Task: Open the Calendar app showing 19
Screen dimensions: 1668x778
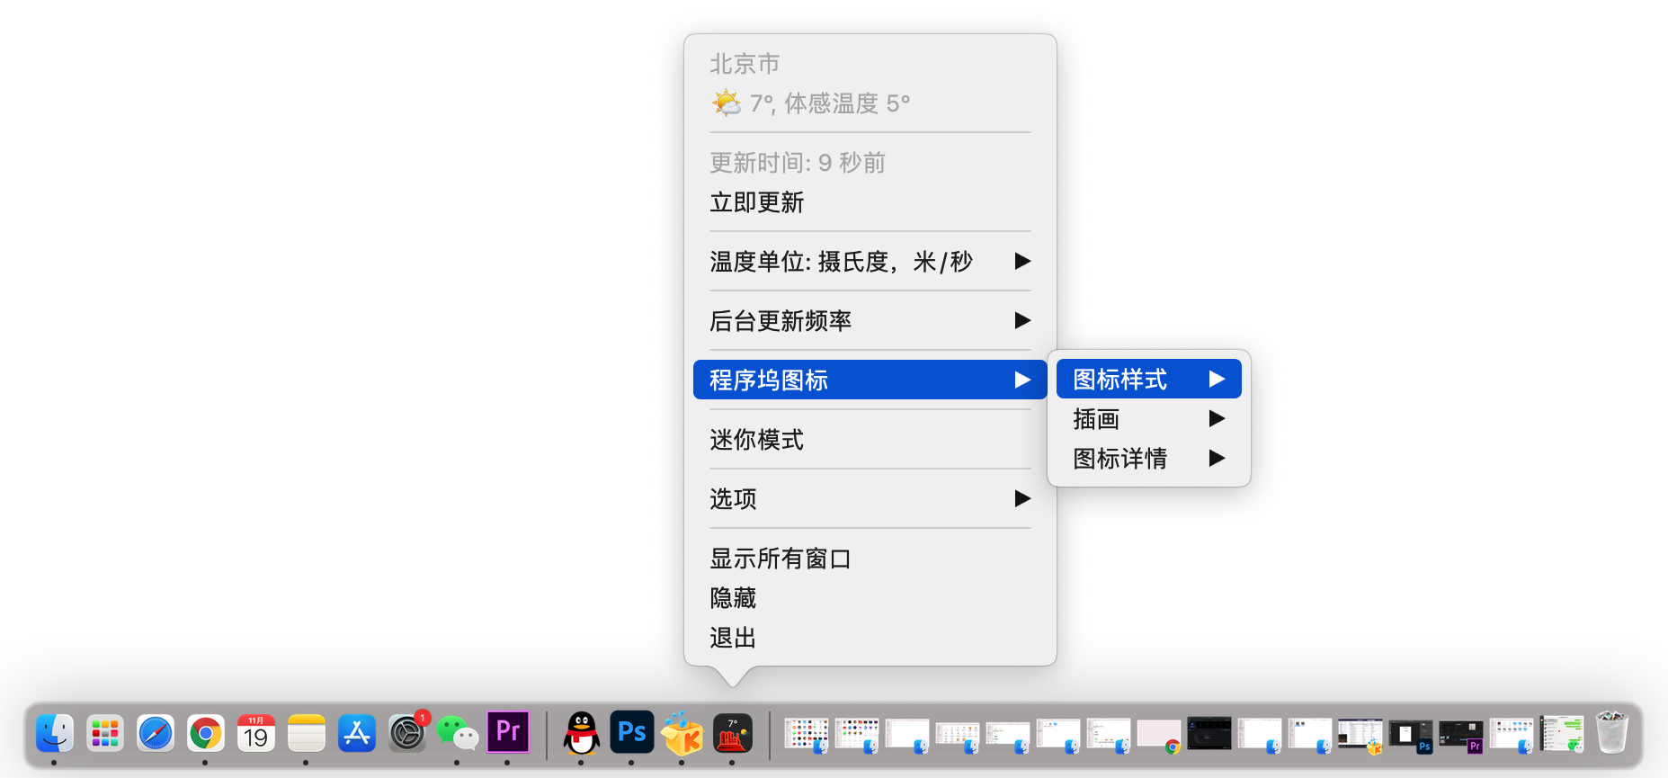Action: click(x=255, y=733)
